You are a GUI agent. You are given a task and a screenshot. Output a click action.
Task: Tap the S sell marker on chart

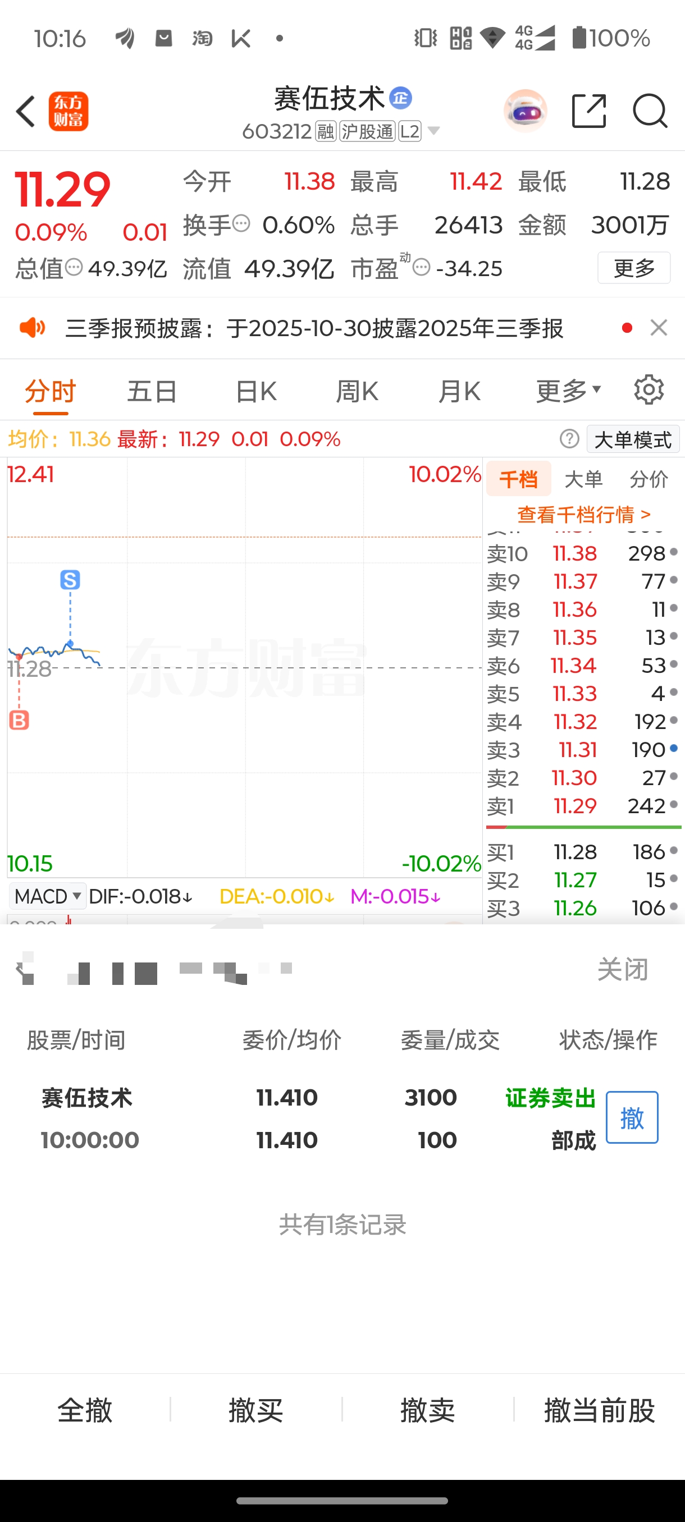pyautogui.click(x=70, y=580)
